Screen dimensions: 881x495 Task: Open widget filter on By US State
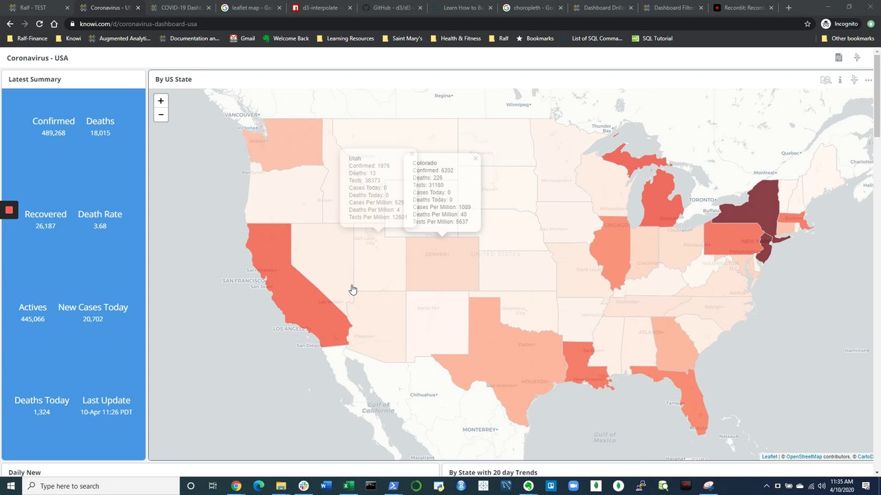point(854,80)
